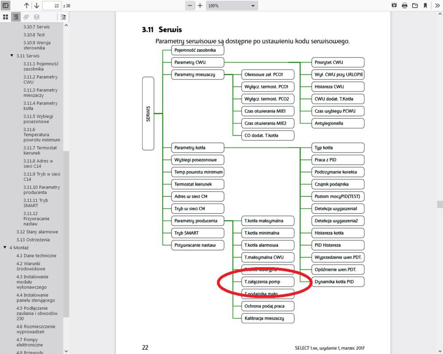
Task: Switch to presentation mode
Action: [x=394, y=5]
